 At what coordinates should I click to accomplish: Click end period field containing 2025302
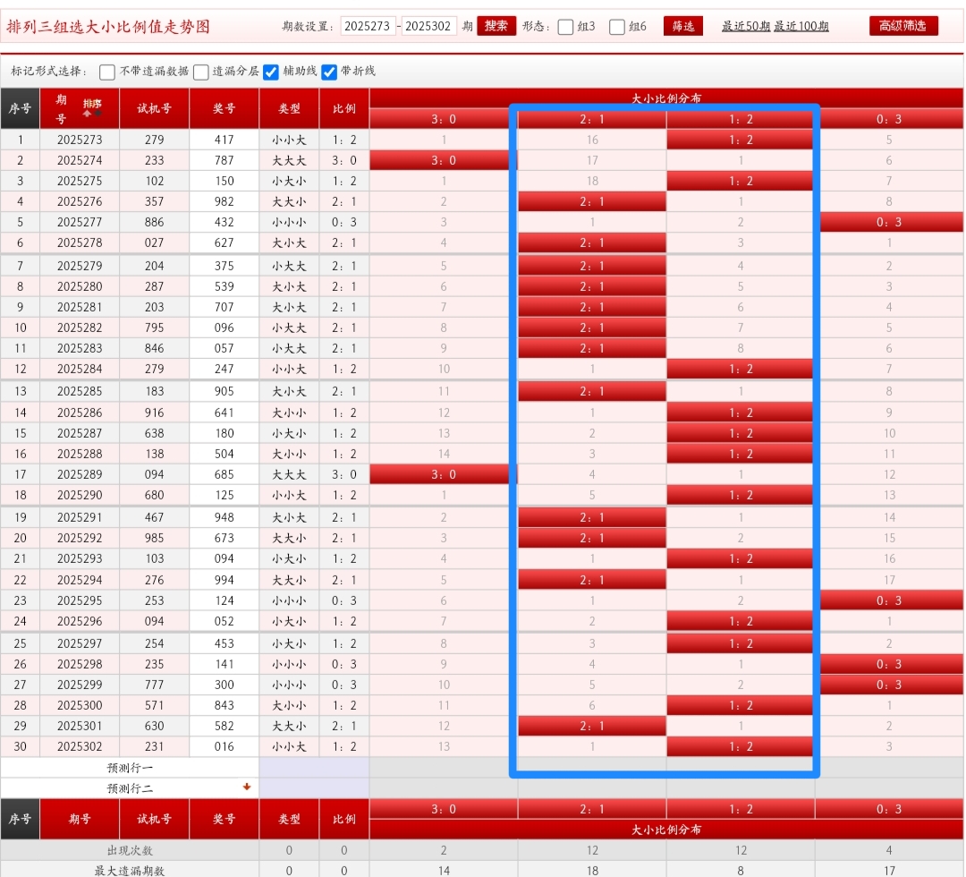(429, 26)
